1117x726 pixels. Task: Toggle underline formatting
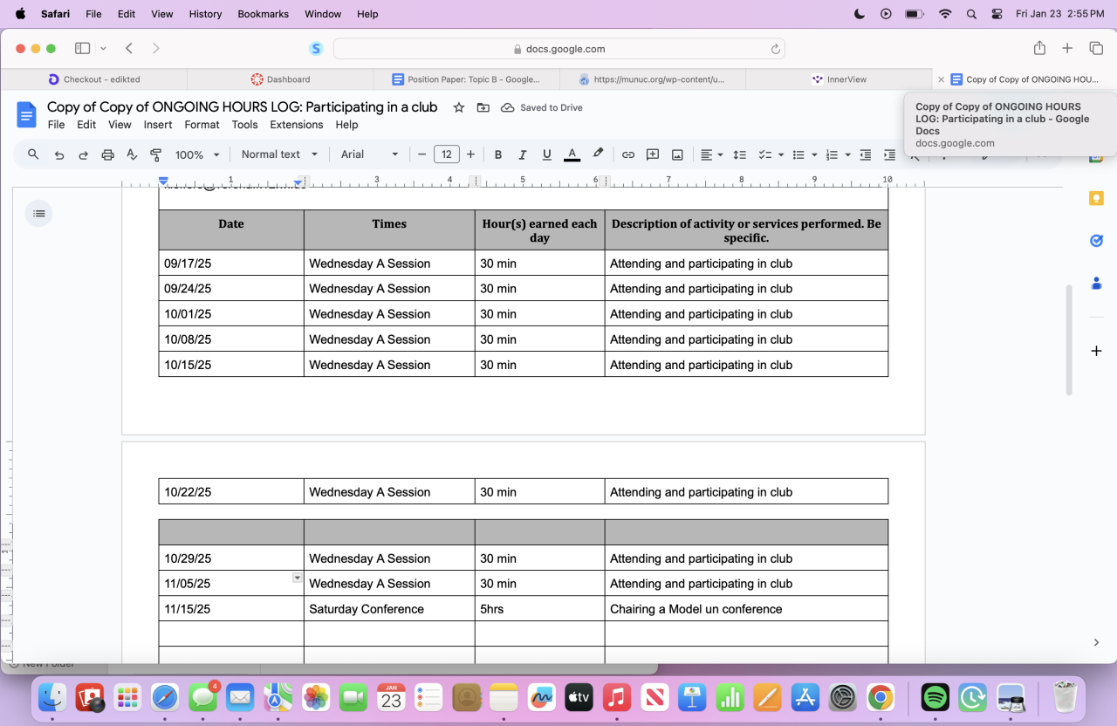pos(547,154)
